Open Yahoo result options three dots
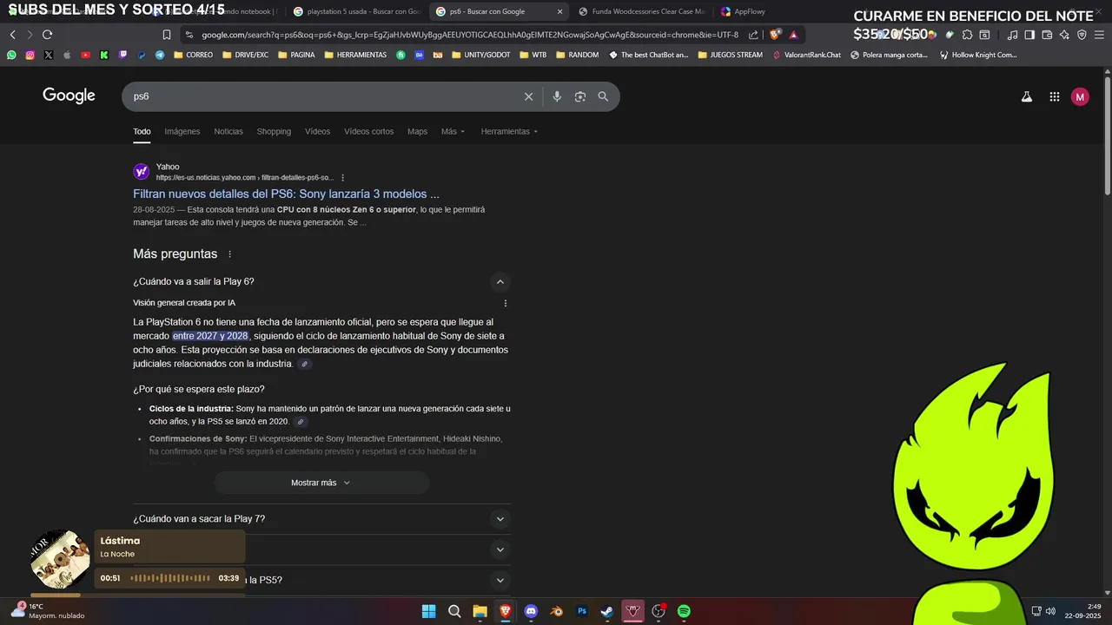Viewport: 1112px width, 625px height. tap(343, 178)
